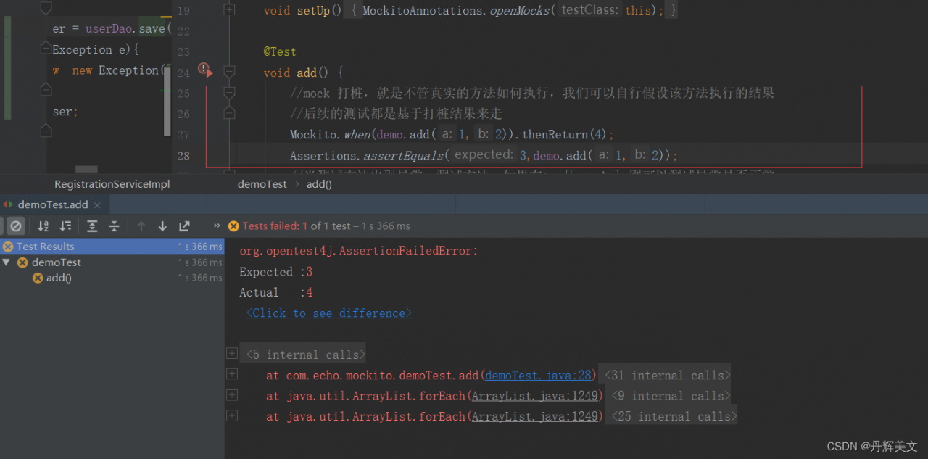The height and width of the screenshot is (459, 928).
Task: Open the first ArrayList.java:1249 link
Action: click(x=536, y=396)
